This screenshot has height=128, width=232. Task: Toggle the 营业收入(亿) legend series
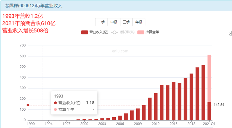click(x=95, y=32)
